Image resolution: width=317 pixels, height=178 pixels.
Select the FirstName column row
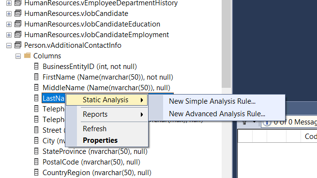(x=108, y=77)
